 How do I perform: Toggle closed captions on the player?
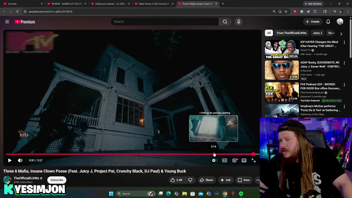point(225,160)
